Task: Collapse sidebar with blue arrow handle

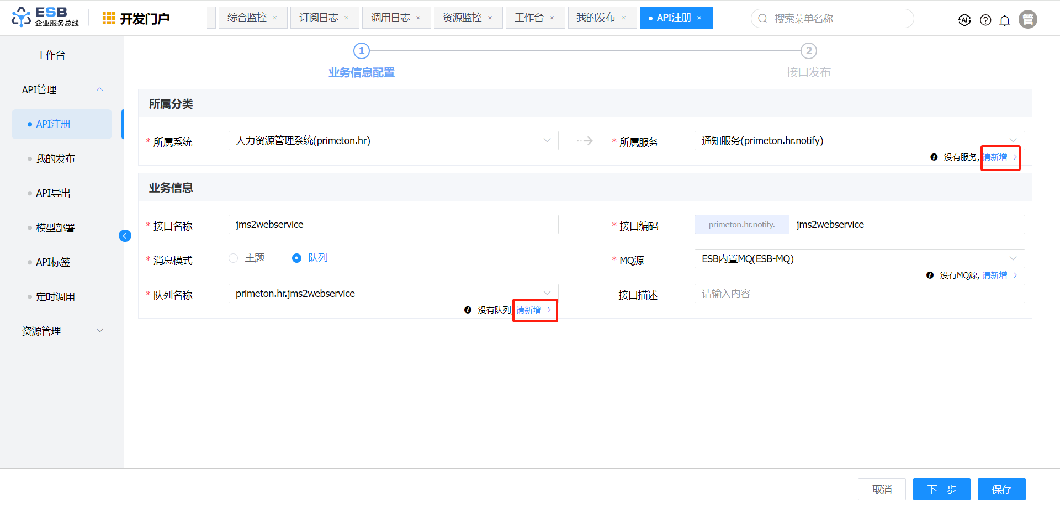Action: click(x=125, y=236)
